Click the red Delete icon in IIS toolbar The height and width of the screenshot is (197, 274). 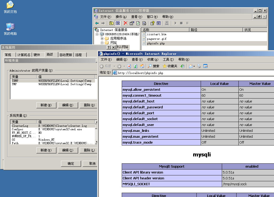pos(125,23)
